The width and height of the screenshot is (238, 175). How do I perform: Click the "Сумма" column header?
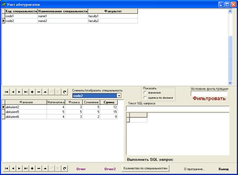[109, 102]
